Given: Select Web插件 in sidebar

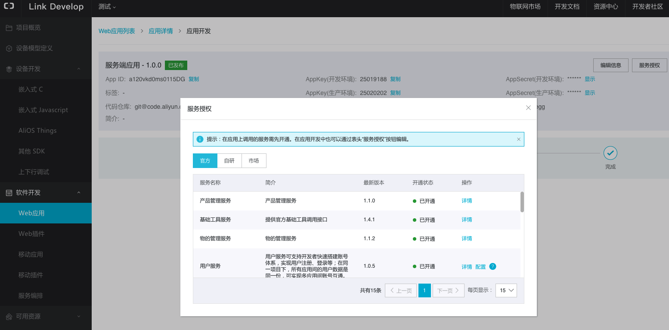Looking at the screenshot, I should [46, 234].
